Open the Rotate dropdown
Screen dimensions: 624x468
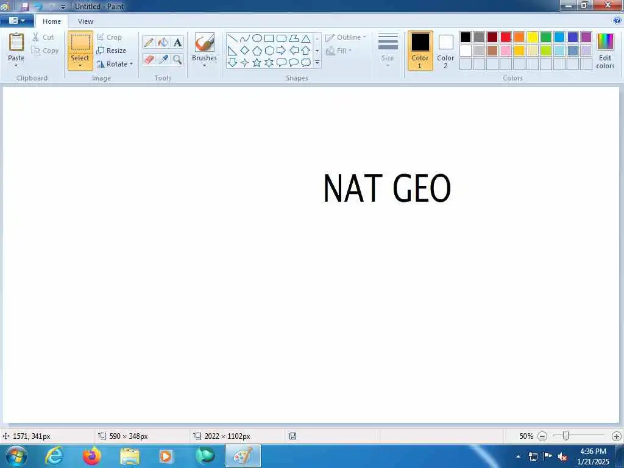click(x=115, y=64)
